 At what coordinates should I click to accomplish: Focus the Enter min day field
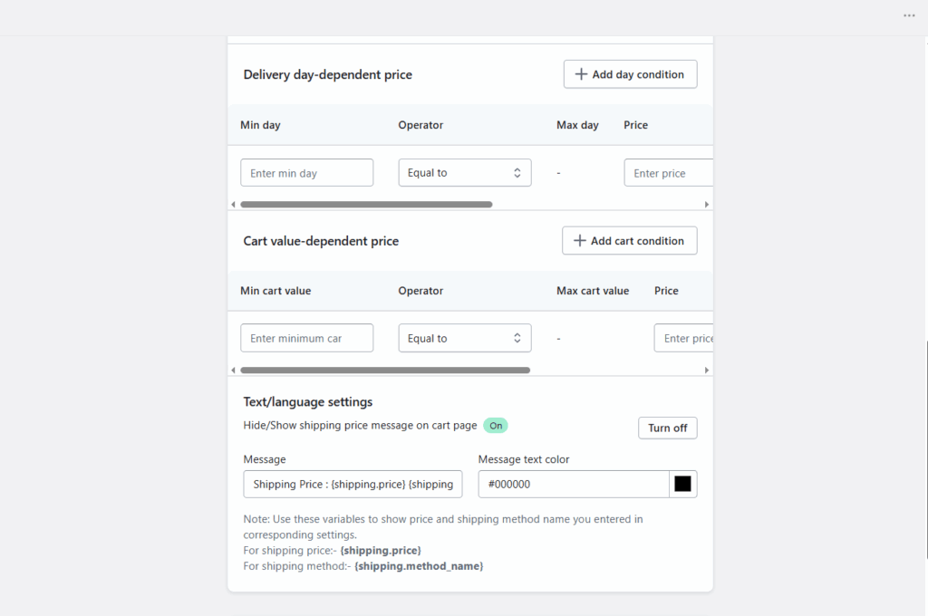click(306, 173)
